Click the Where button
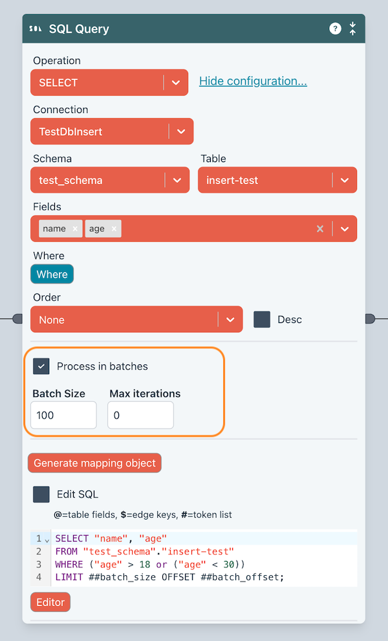The height and width of the screenshot is (641, 388). point(52,274)
